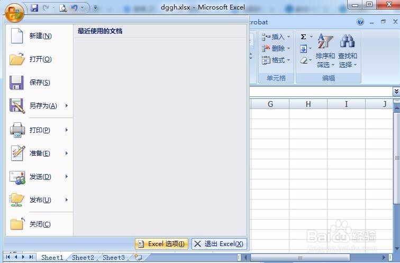Click the Redo icon in Quick Access Toolbar

[x=46, y=8]
